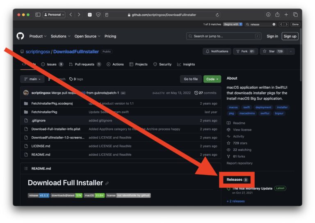Click the find field containing 'release'
Image resolution: width=315 pixels, height=223 pixels.
[260, 24]
